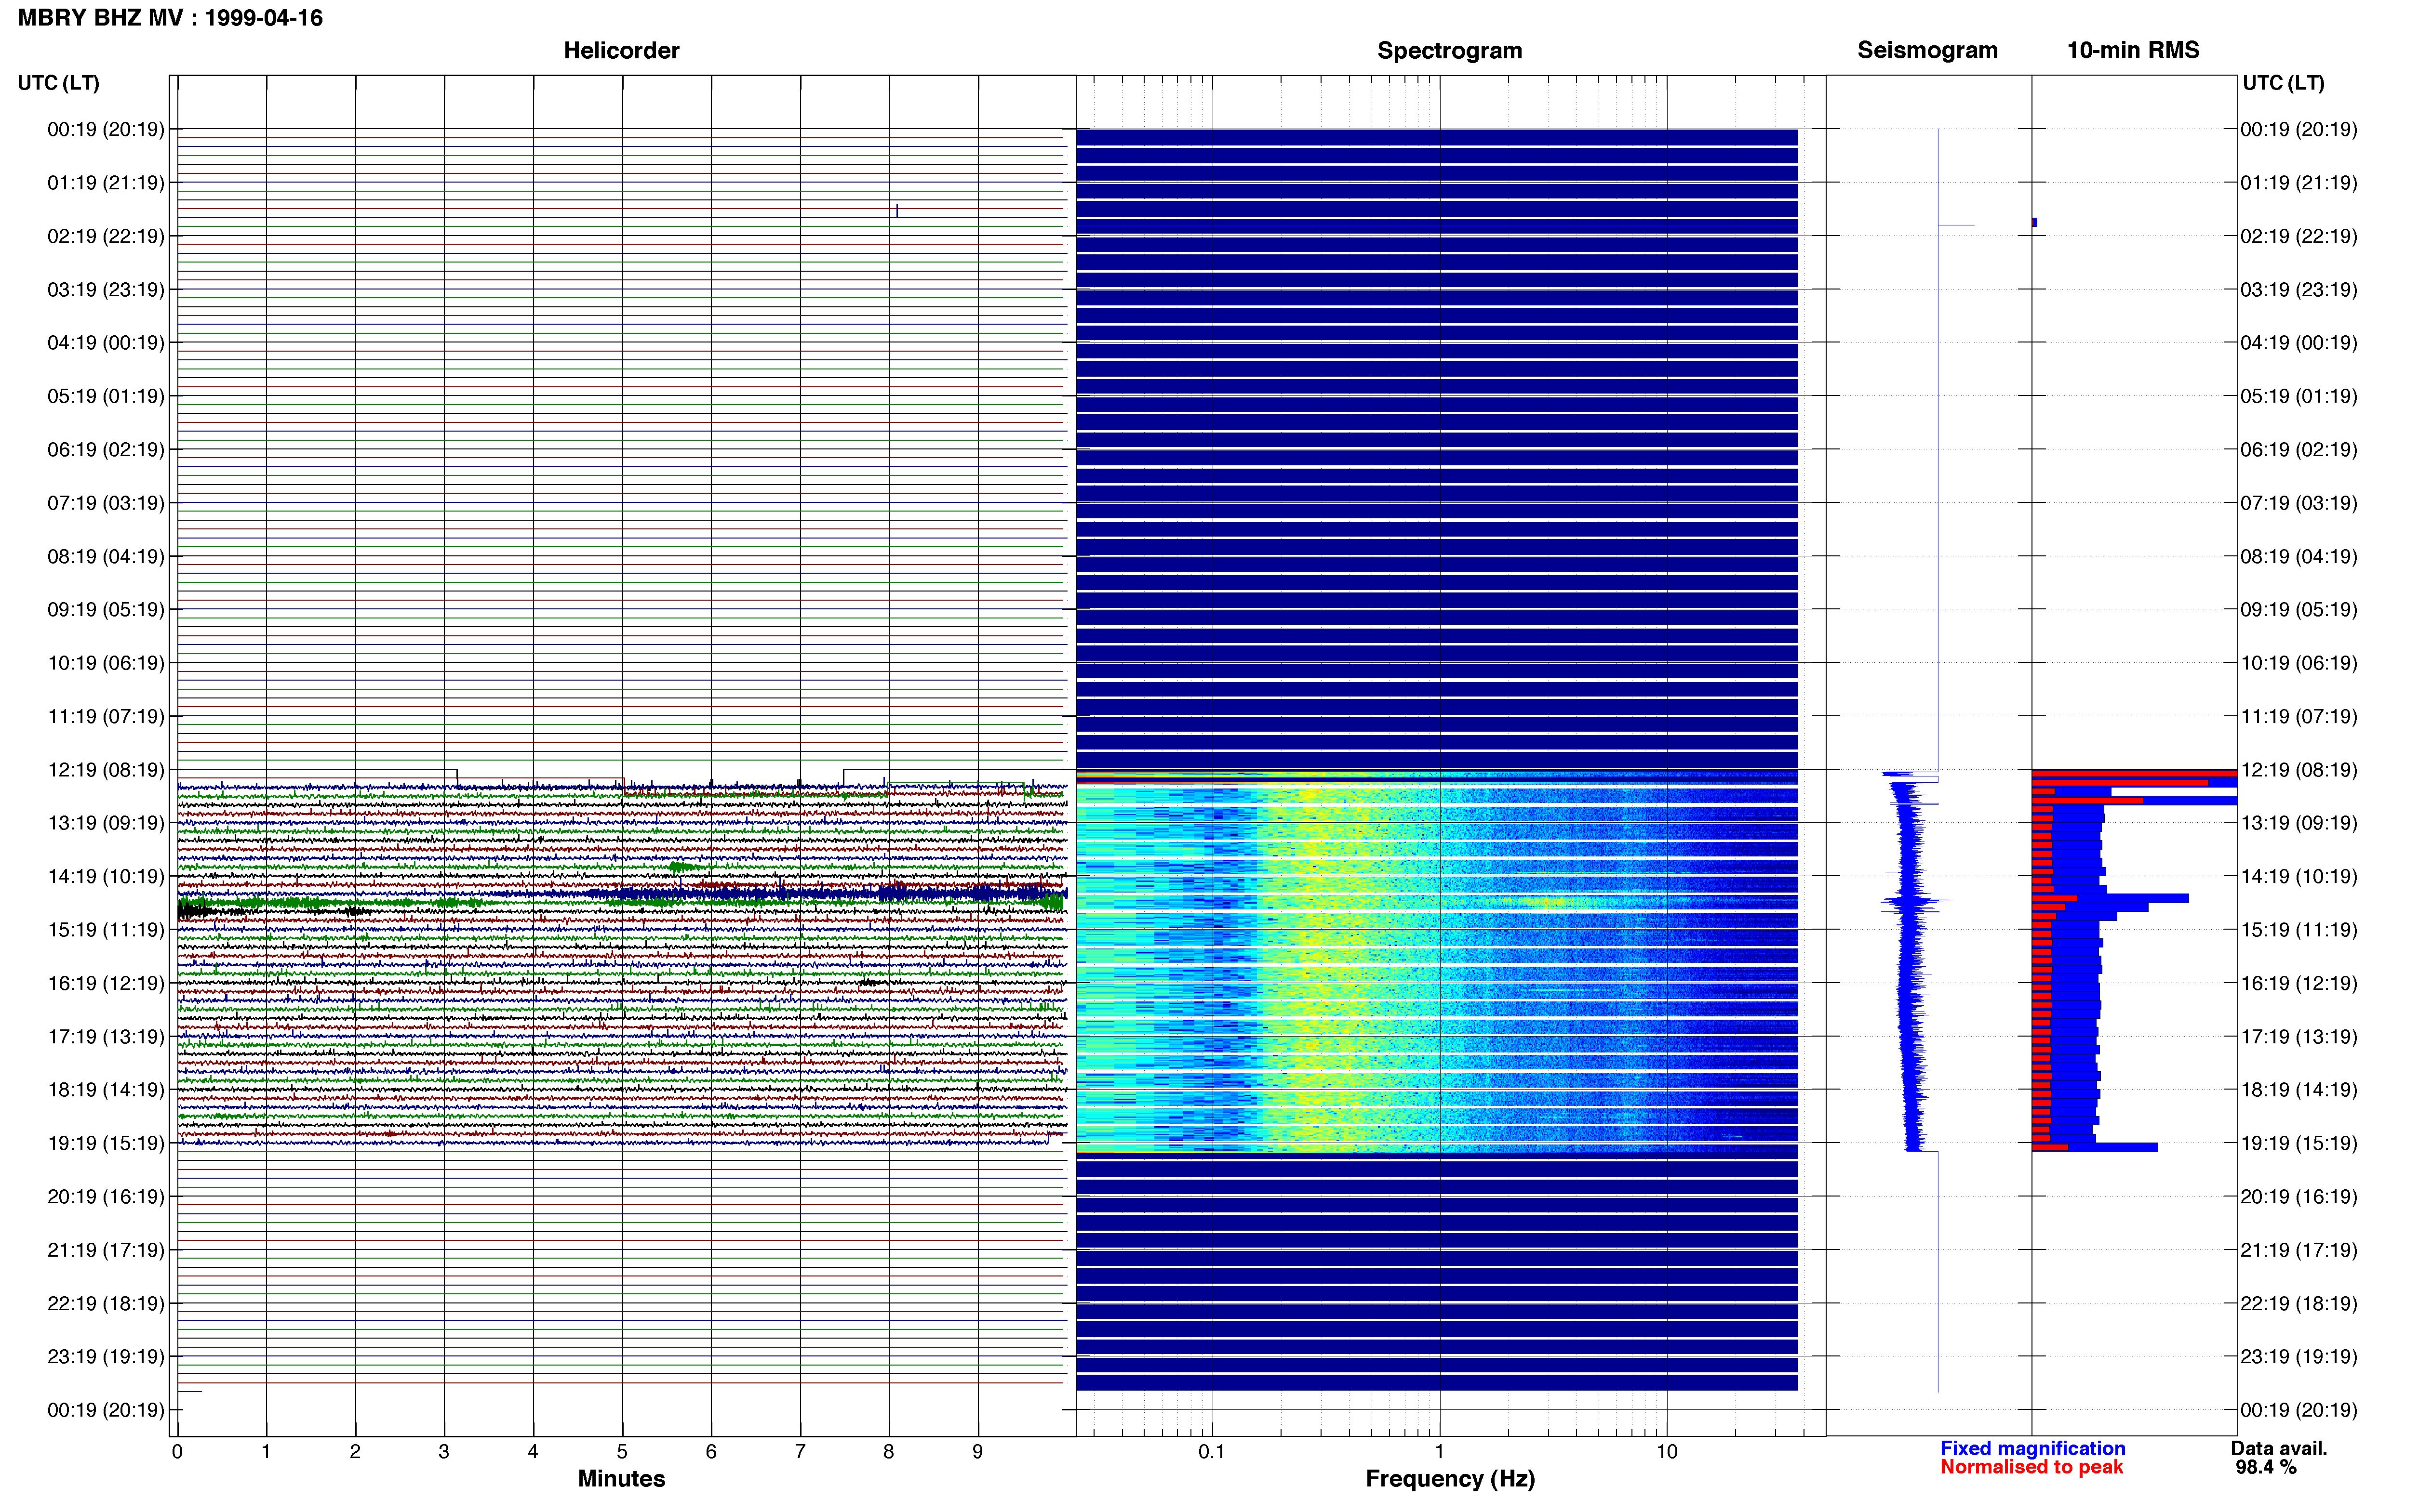This screenshot has width=2419, height=1512.
Task: Click the Data avail. label
Action: pos(2279,1449)
